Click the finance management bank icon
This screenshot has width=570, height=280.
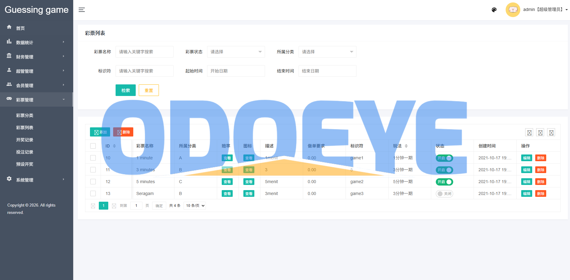point(9,56)
